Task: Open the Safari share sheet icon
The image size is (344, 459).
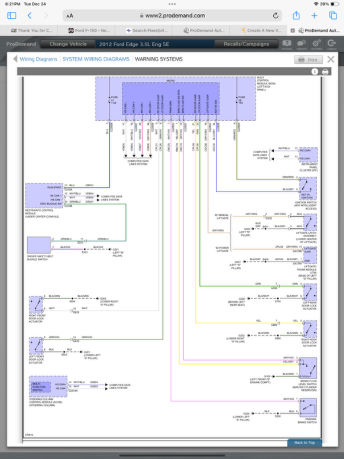Action: tap(296, 15)
